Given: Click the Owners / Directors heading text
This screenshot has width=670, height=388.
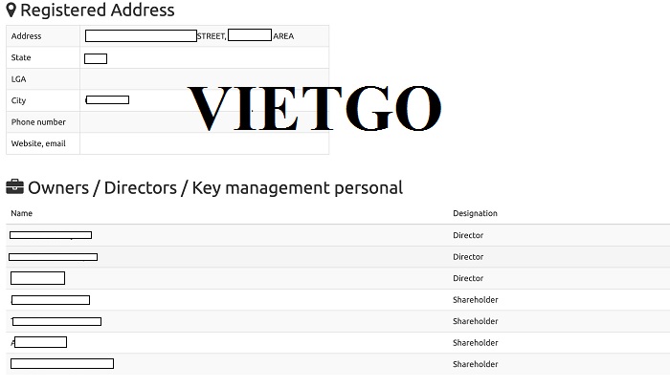Looking at the screenshot, I should tap(215, 188).
